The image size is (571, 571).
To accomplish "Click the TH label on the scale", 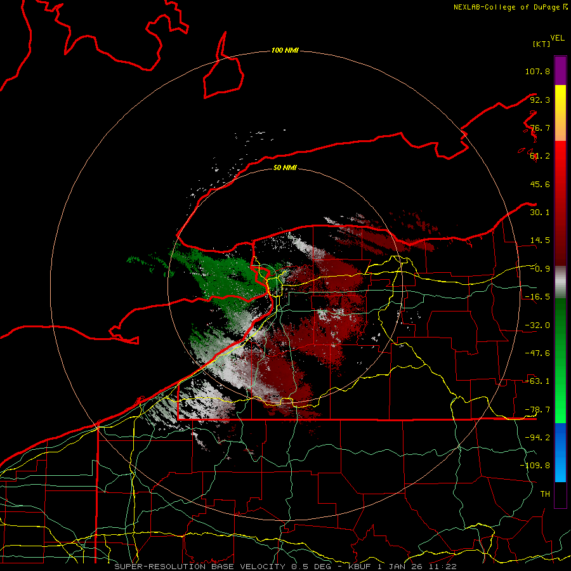I will [x=545, y=494].
